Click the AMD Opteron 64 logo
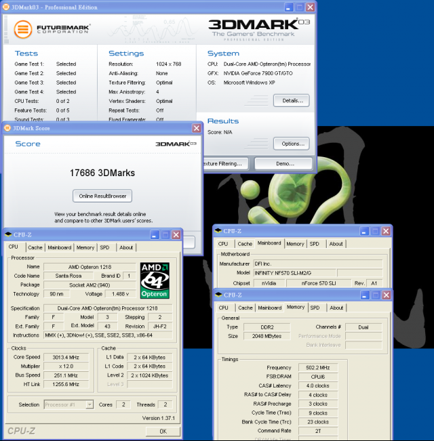 [155, 280]
